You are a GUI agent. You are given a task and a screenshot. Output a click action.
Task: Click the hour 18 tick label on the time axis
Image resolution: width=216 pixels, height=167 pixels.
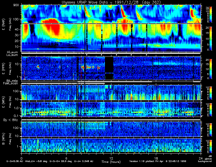[x=156, y=158]
